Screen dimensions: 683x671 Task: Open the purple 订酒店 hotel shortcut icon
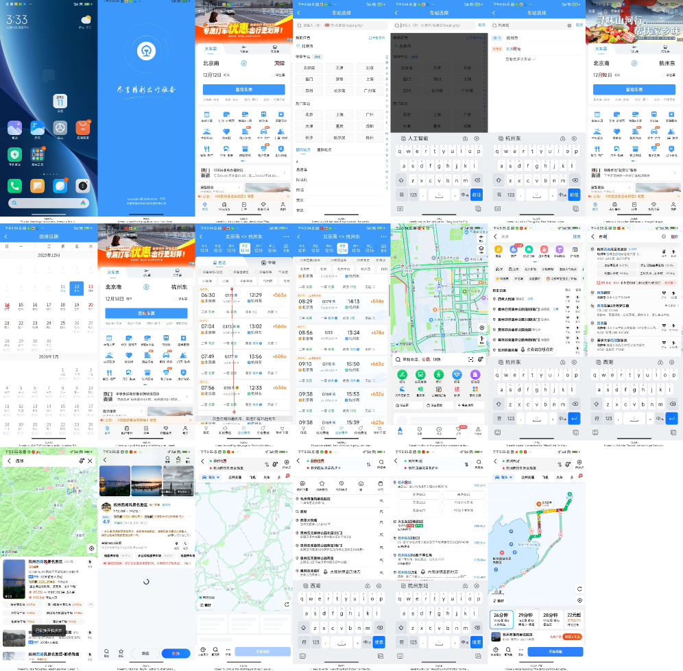(x=475, y=376)
